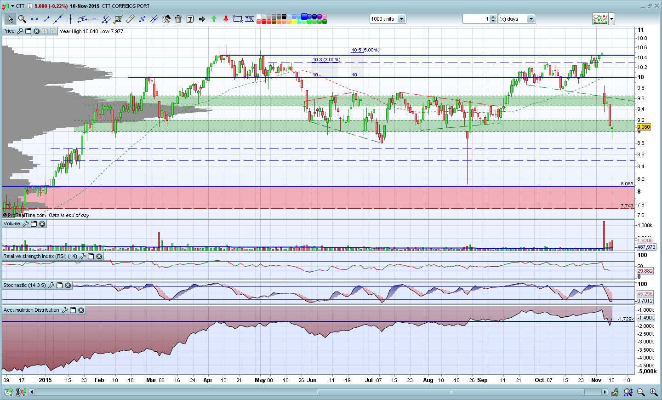Open the (x) days timeframe dropdown

point(531,19)
